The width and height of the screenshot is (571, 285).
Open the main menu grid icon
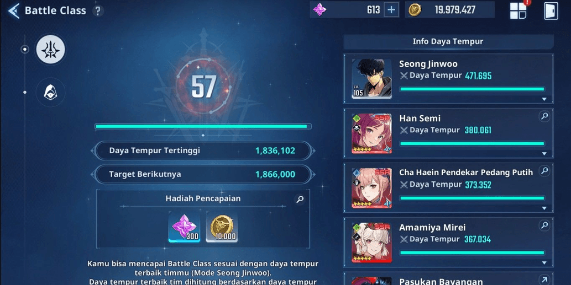518,10
